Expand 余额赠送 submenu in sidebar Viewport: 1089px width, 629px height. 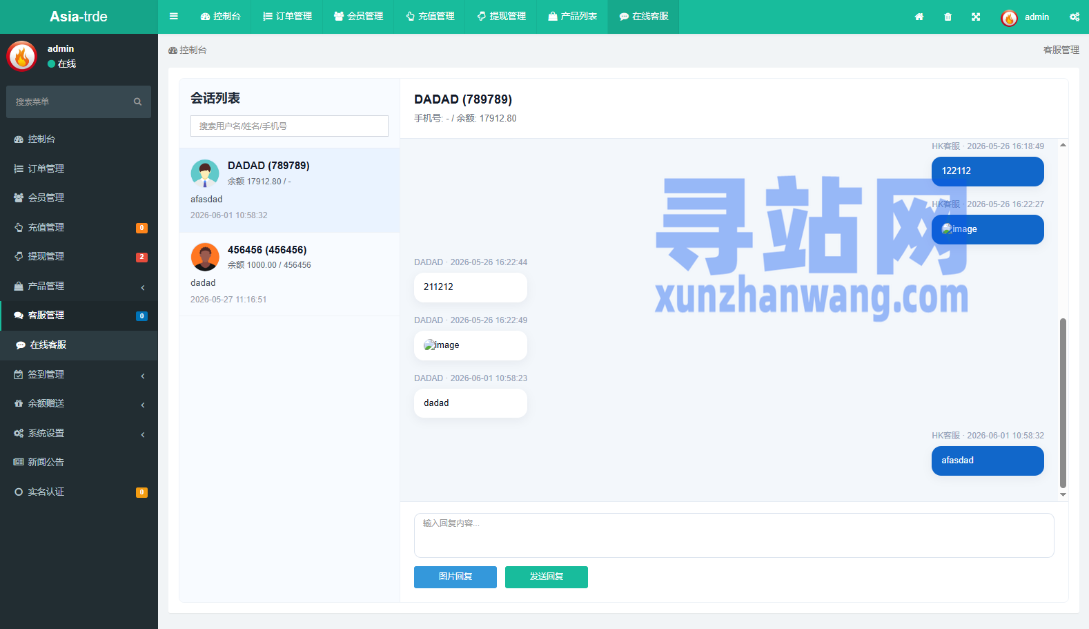tap(79, 403)
